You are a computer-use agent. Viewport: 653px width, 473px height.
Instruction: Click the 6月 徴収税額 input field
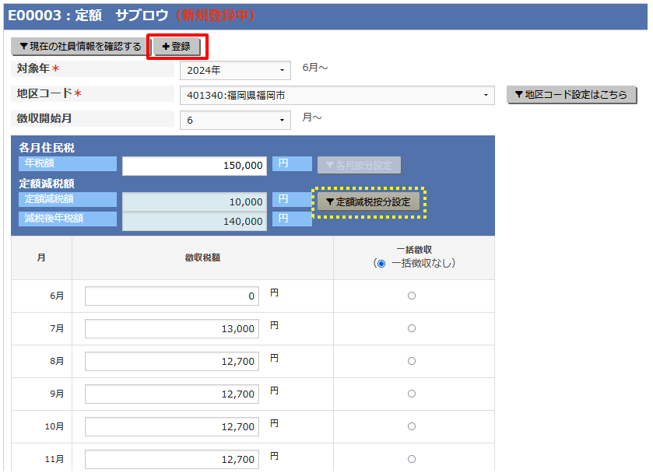171,296
